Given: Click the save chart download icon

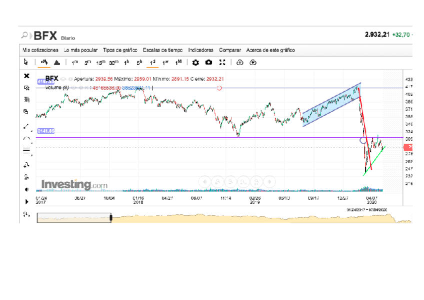Looking at the screenshot, I should pyautogui.click(x=239, y=62).
